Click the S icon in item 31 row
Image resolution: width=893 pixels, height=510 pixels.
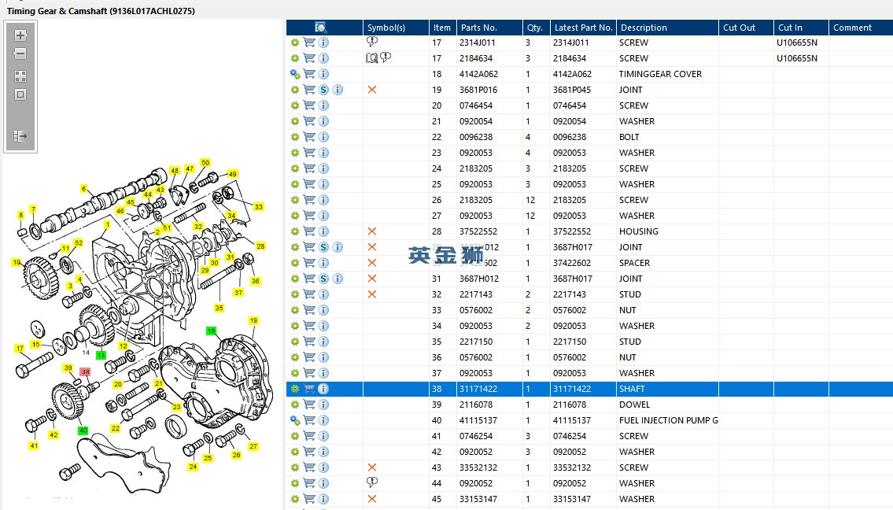coord(323,279)
